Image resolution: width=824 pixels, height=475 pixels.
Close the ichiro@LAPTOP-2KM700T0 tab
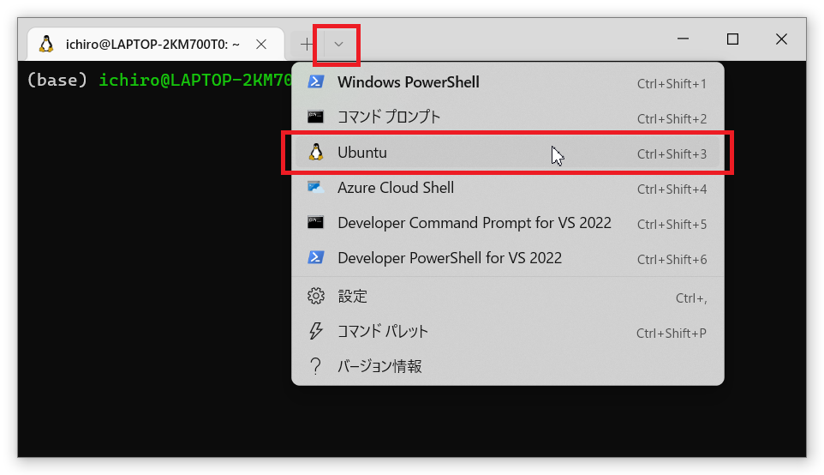(261, 44)
